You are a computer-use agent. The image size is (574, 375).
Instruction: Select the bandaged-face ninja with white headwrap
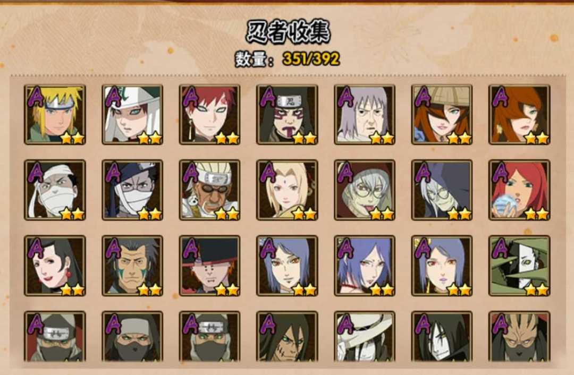pos(55,190)
